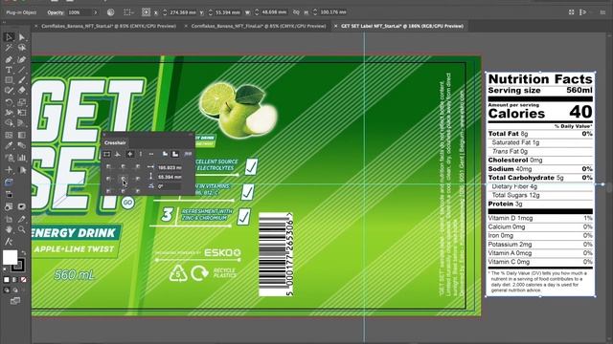This screenshot has width=613, height=344.
Task: Select the Perspective Grid tool
Action: [x=21, y=123]
